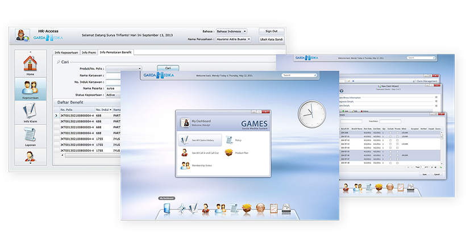Expand the Produk/No. Polis dropdown
This screenshot has height=250, width=466.
tap(131, 69)
